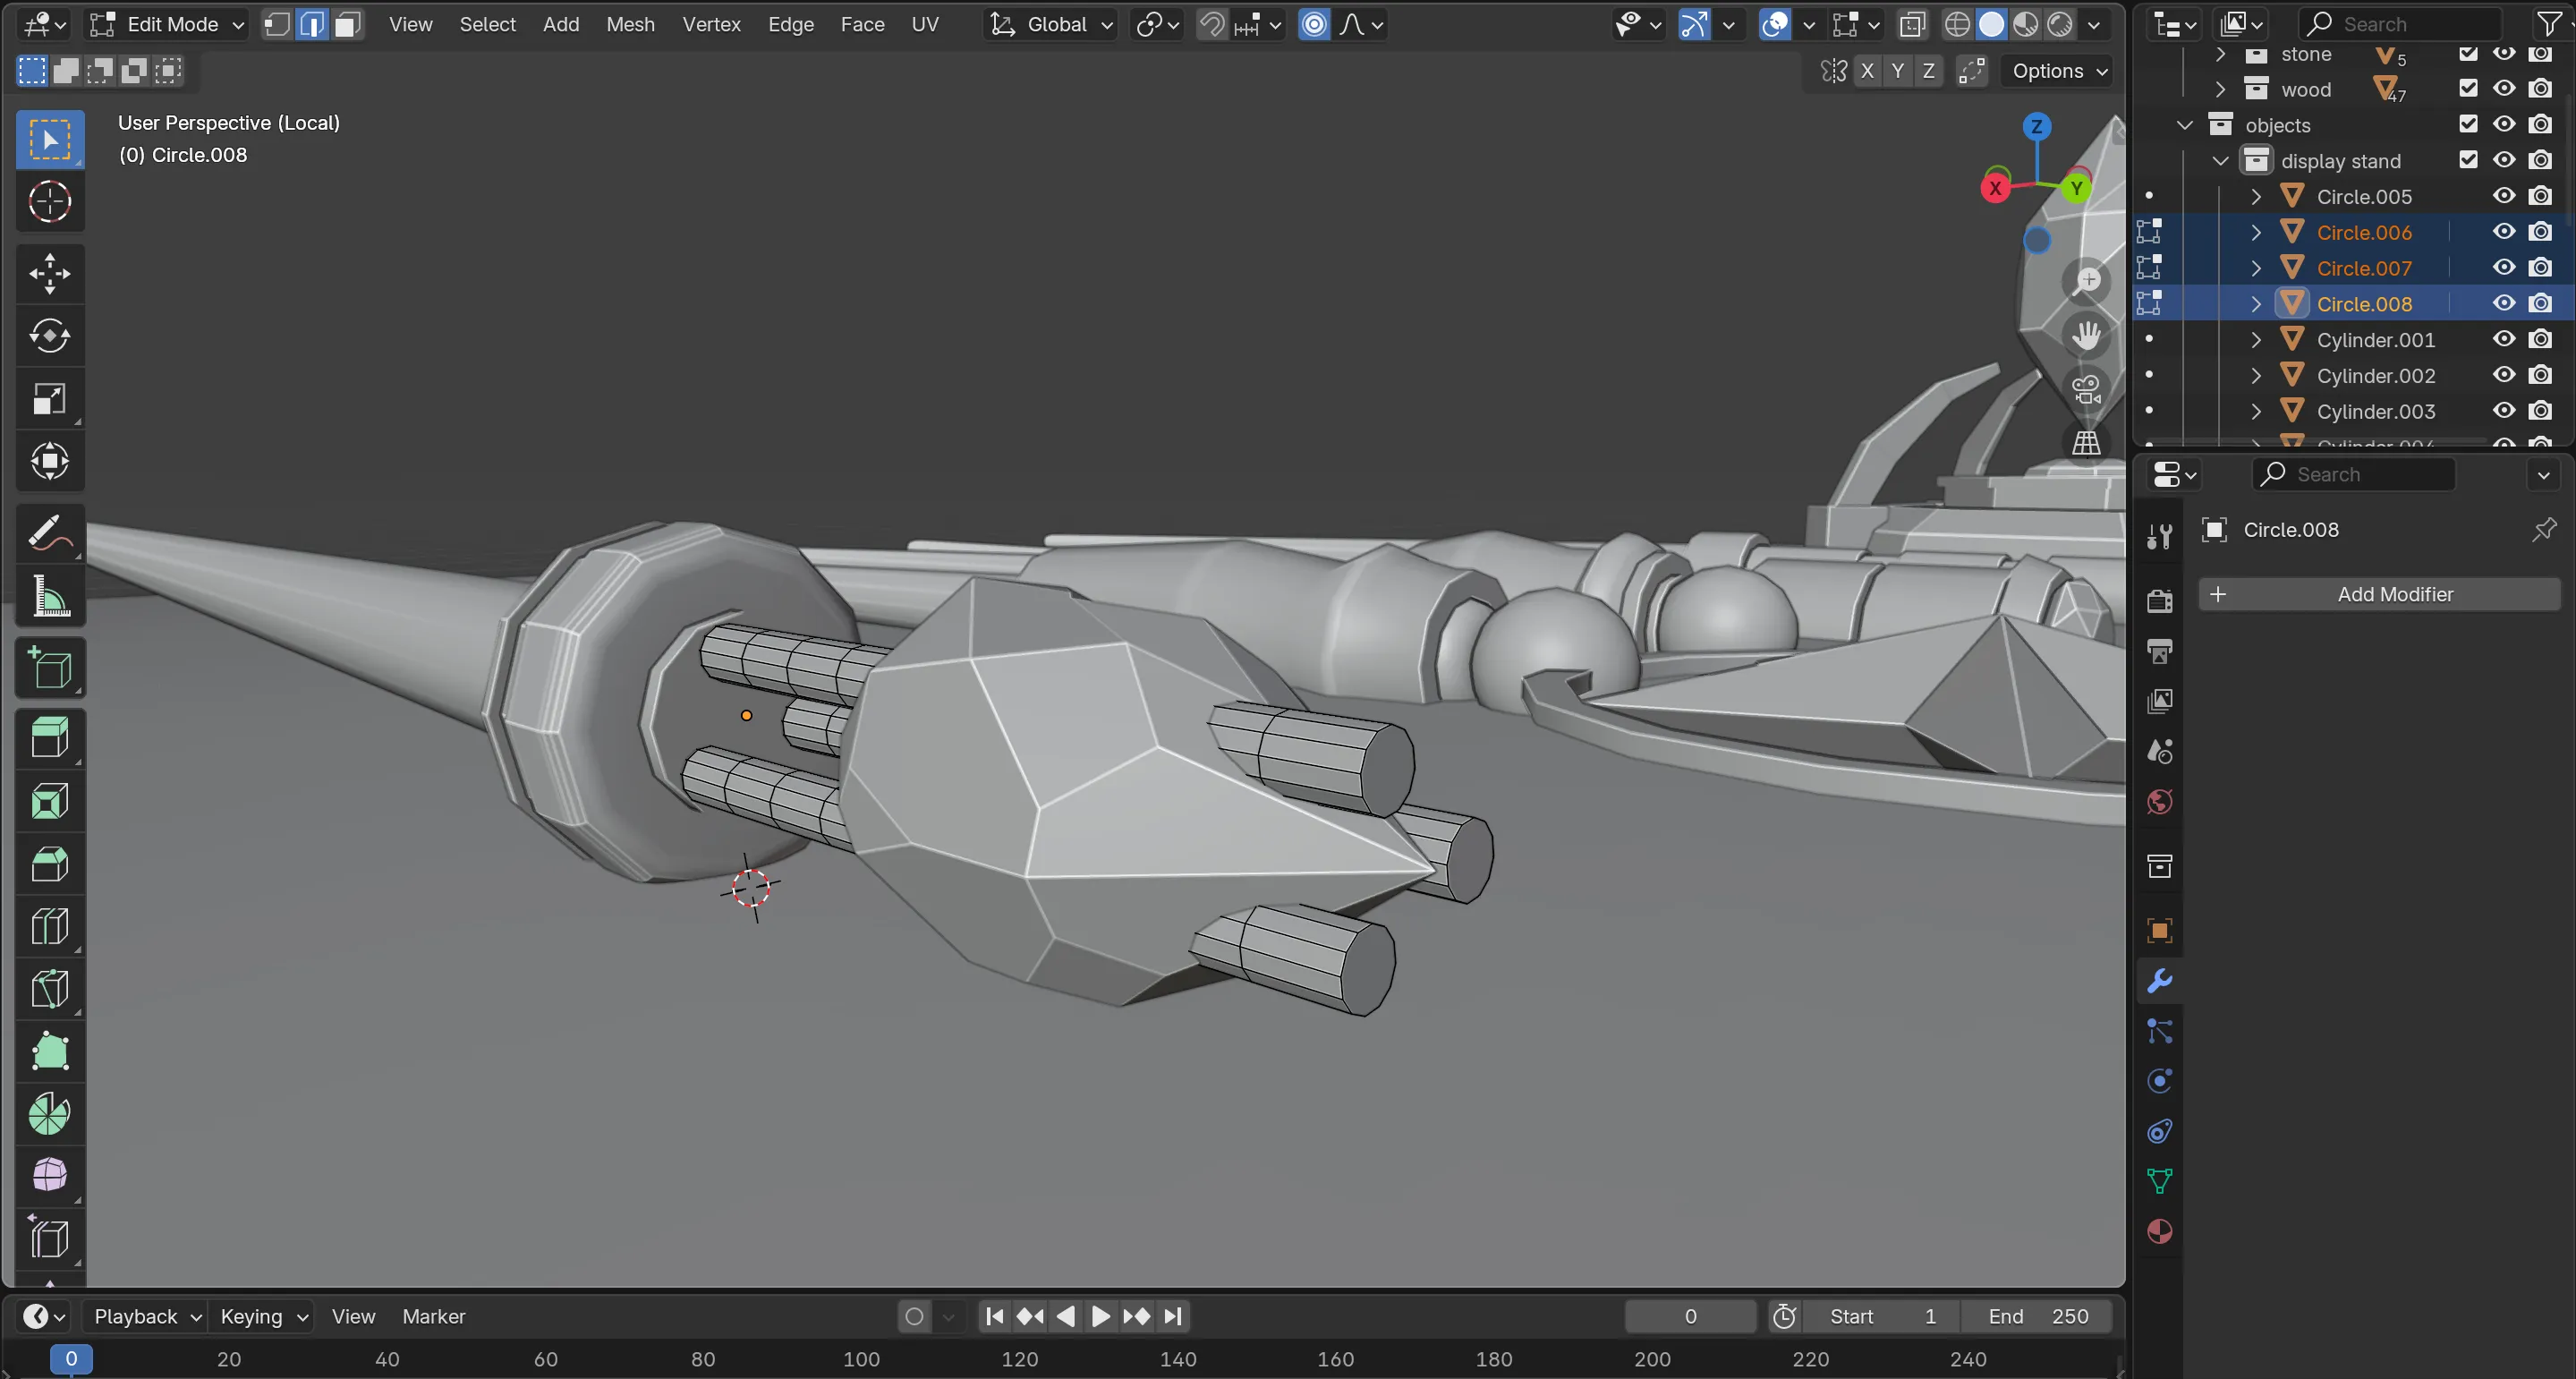
Task: Open the Face menu
Action: tap(862, 24)
